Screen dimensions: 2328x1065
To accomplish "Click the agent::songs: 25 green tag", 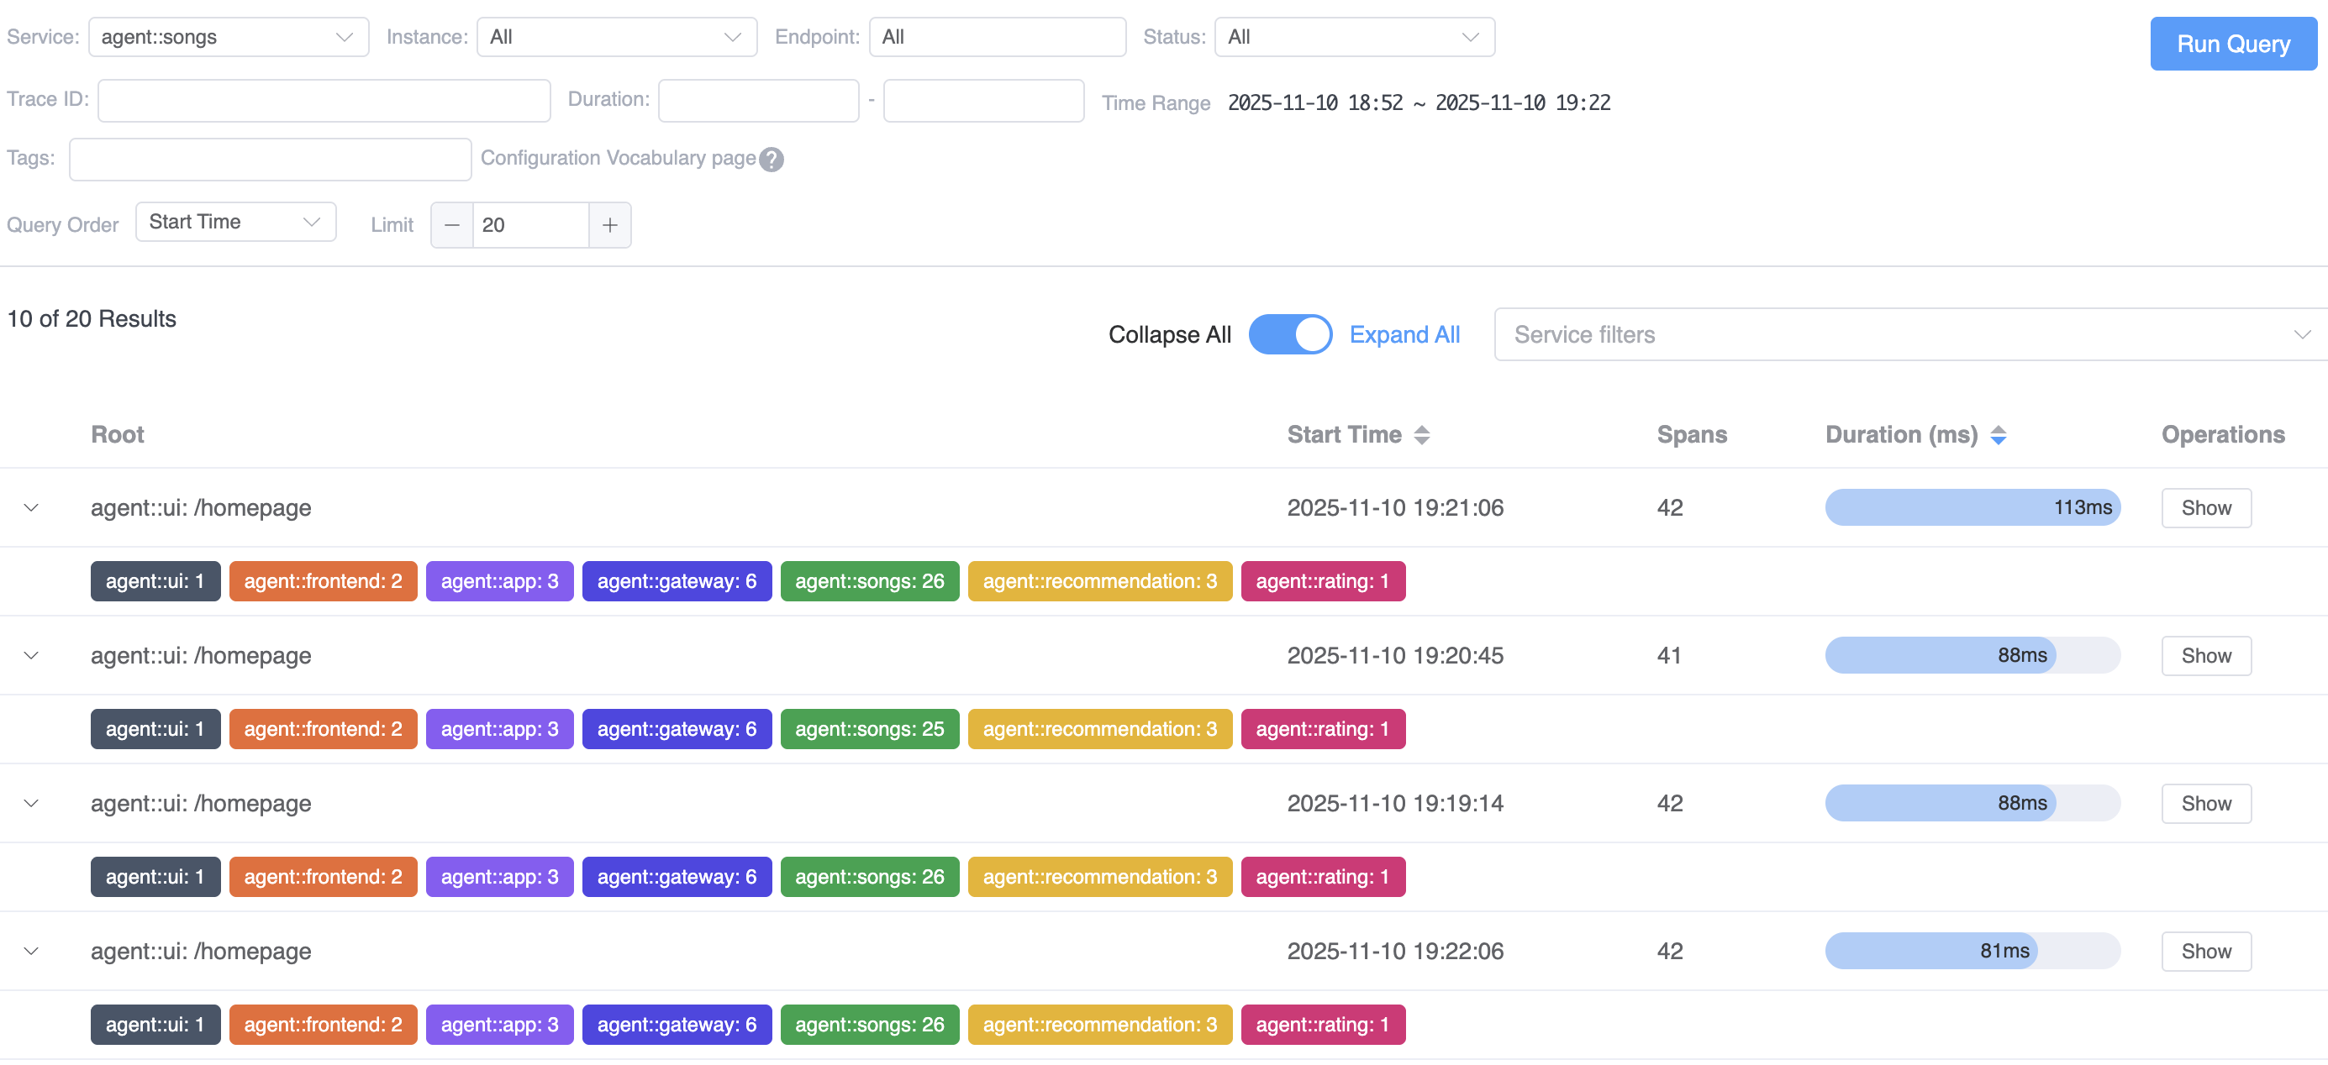I will coord(868,729).
